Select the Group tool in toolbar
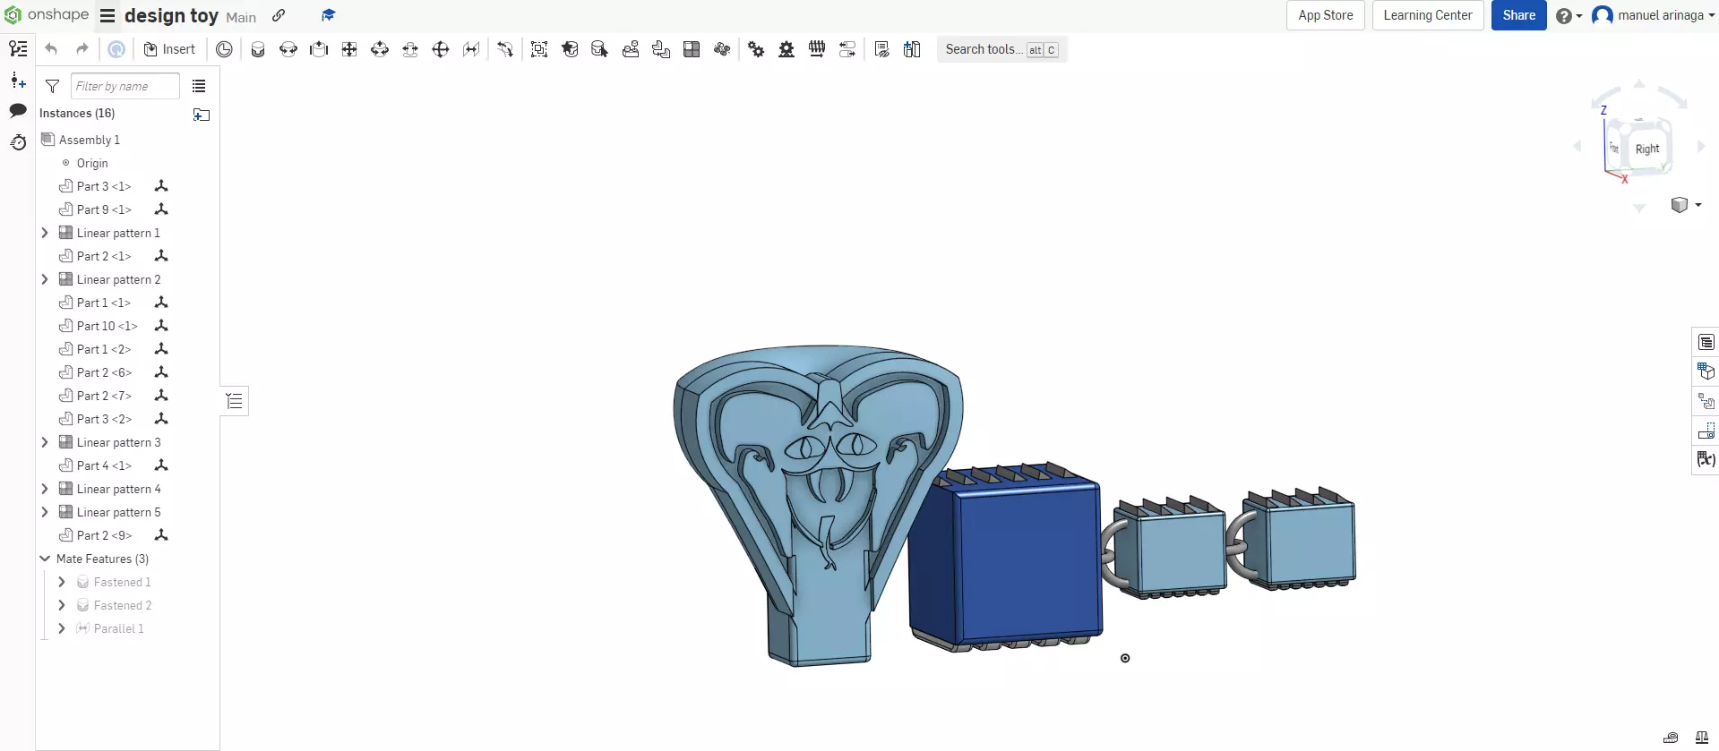Image resolution: width=1719 pixels, height=751 pixels. click(x=539, y=49)
